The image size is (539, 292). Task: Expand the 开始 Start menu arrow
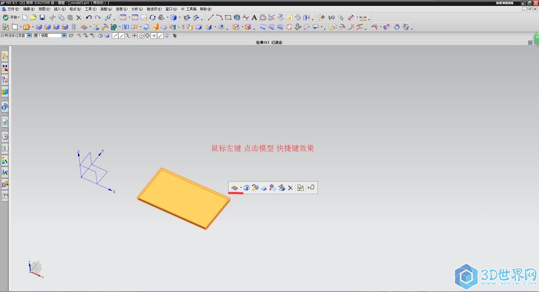[19, 17]
